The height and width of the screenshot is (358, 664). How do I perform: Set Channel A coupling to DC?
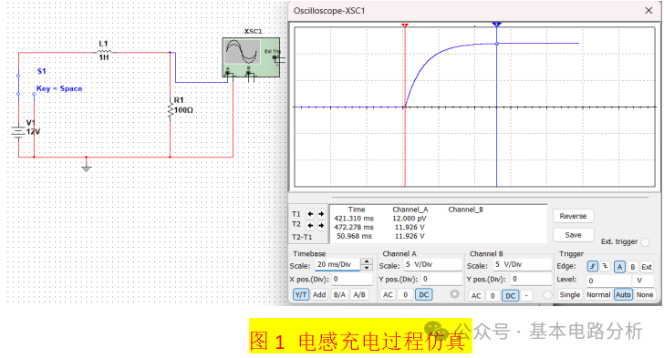(424, 295)
